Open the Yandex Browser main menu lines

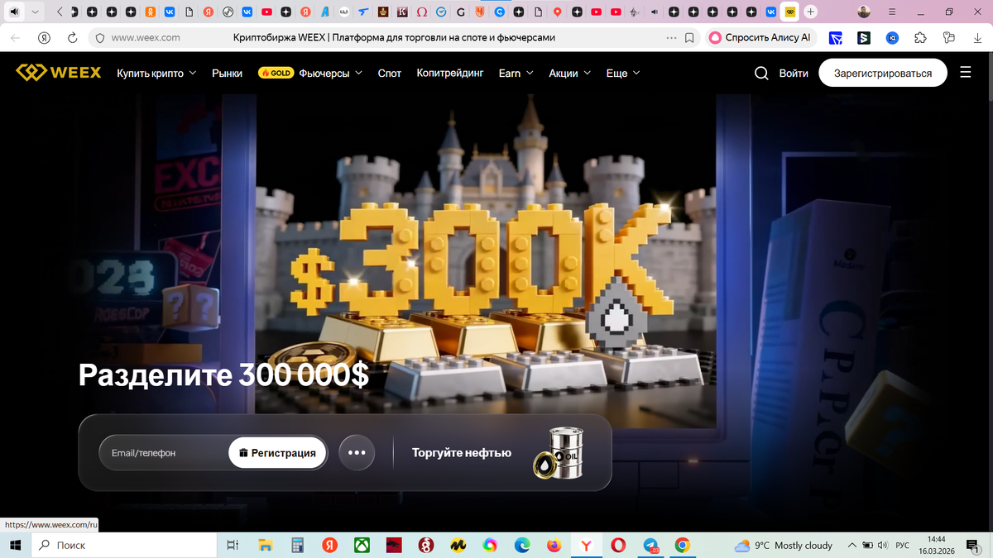click(x=892, y=12)
